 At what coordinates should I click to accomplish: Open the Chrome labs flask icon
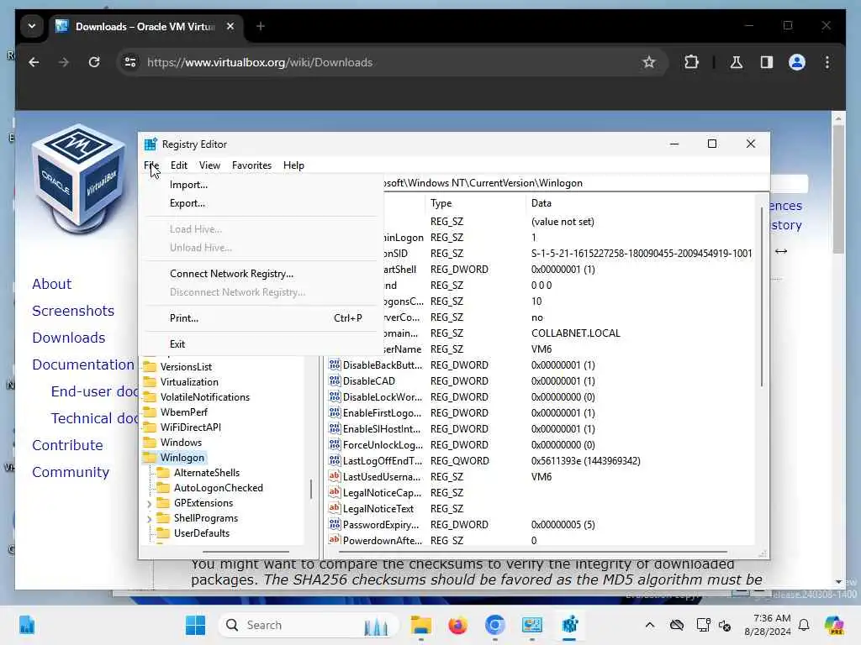tap(737, 62)
